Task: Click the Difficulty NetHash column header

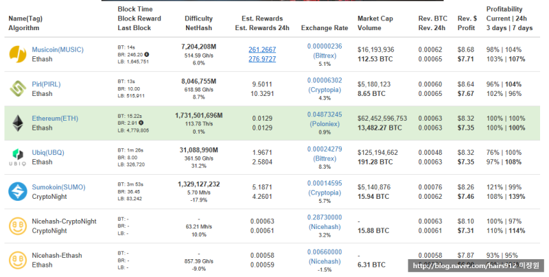Action: coord(198,23)
